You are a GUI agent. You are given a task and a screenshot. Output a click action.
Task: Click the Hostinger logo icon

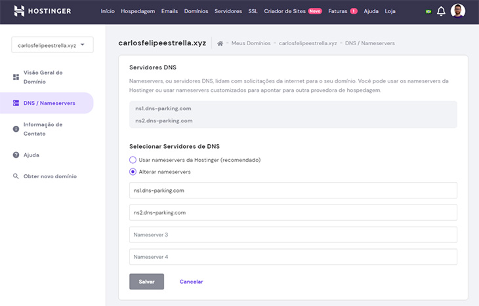(19, 11)
